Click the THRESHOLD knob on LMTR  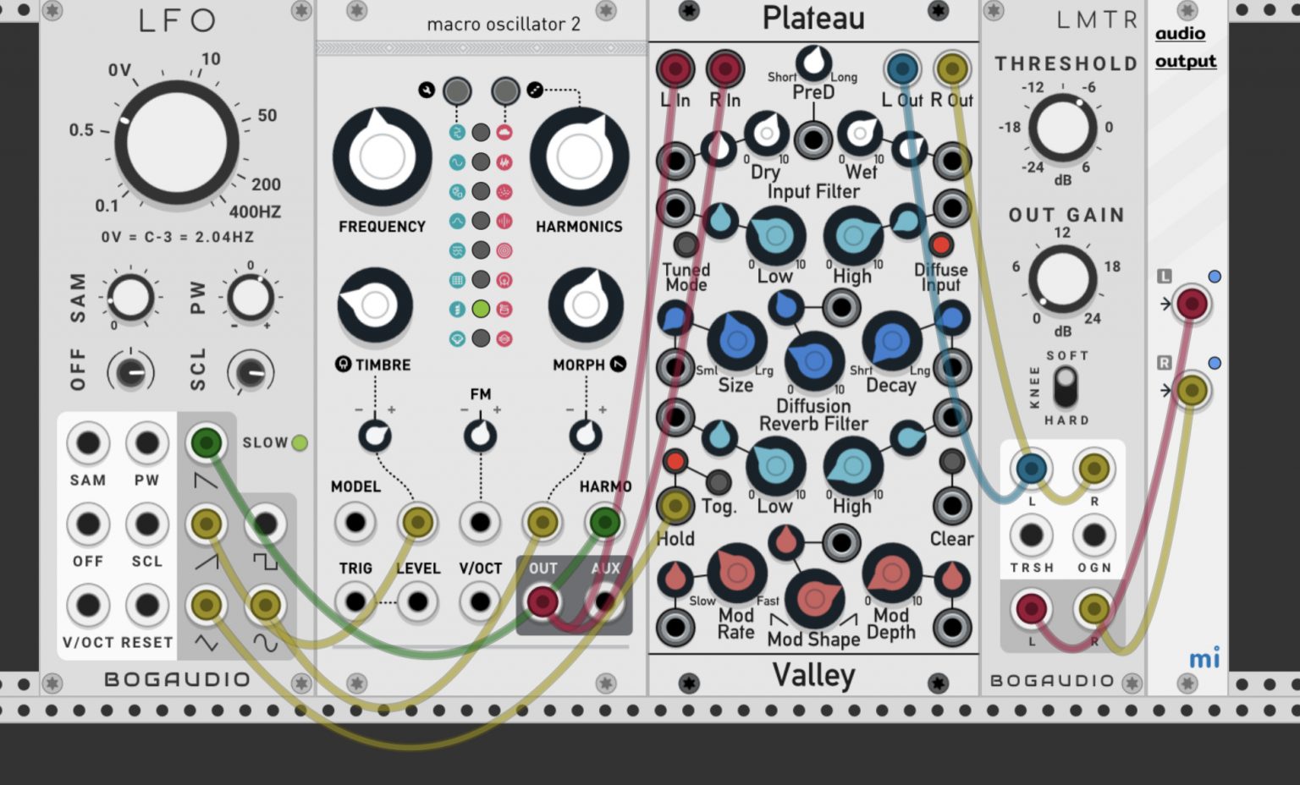coord(1062,128)
